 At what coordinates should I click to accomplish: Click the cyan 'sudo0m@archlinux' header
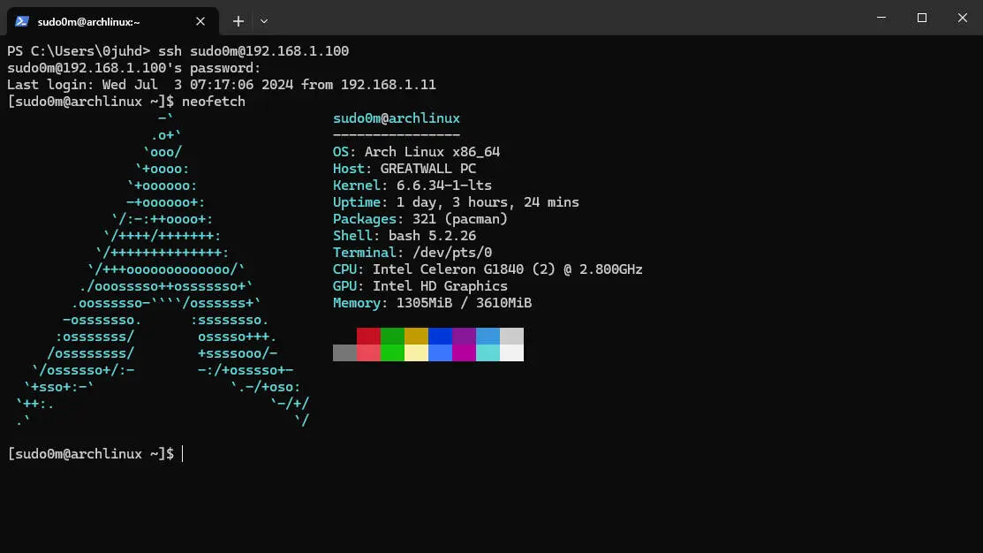point(397,118)
